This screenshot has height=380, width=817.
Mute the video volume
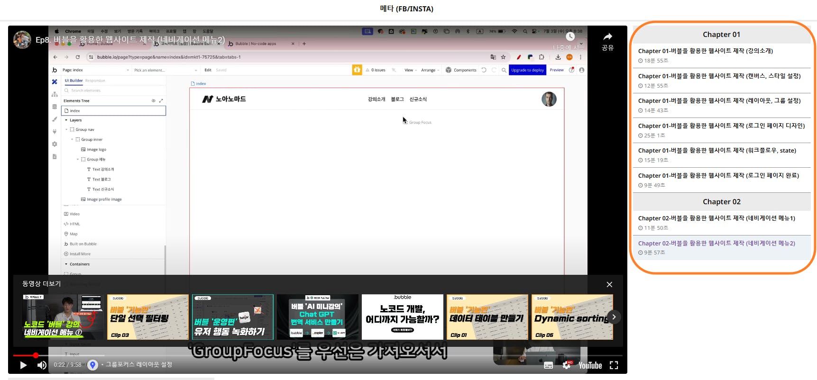(42, 365)
